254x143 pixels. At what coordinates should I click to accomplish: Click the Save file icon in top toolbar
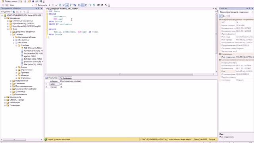(33, 1)
